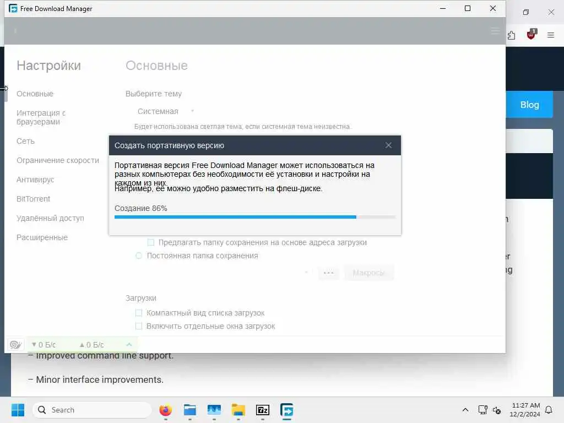Screen dimensions: 564x423
Task: Restore down the Firefox window
Action: tap(526, 12)
